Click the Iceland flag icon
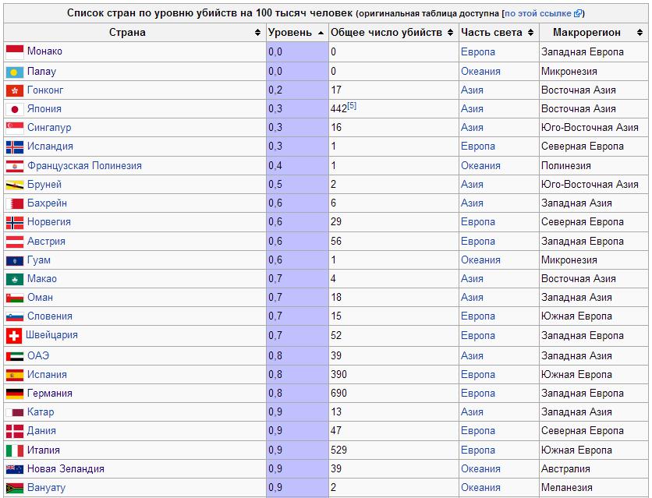Image resolution: width=652 pixels, height=498 pixels. click(x=14, y=147)
